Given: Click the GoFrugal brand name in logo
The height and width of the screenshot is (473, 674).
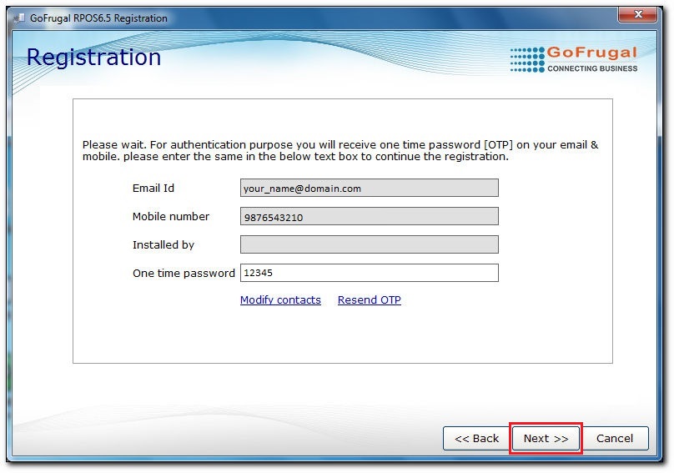Looking at the screenshot, I should point(591,53).
